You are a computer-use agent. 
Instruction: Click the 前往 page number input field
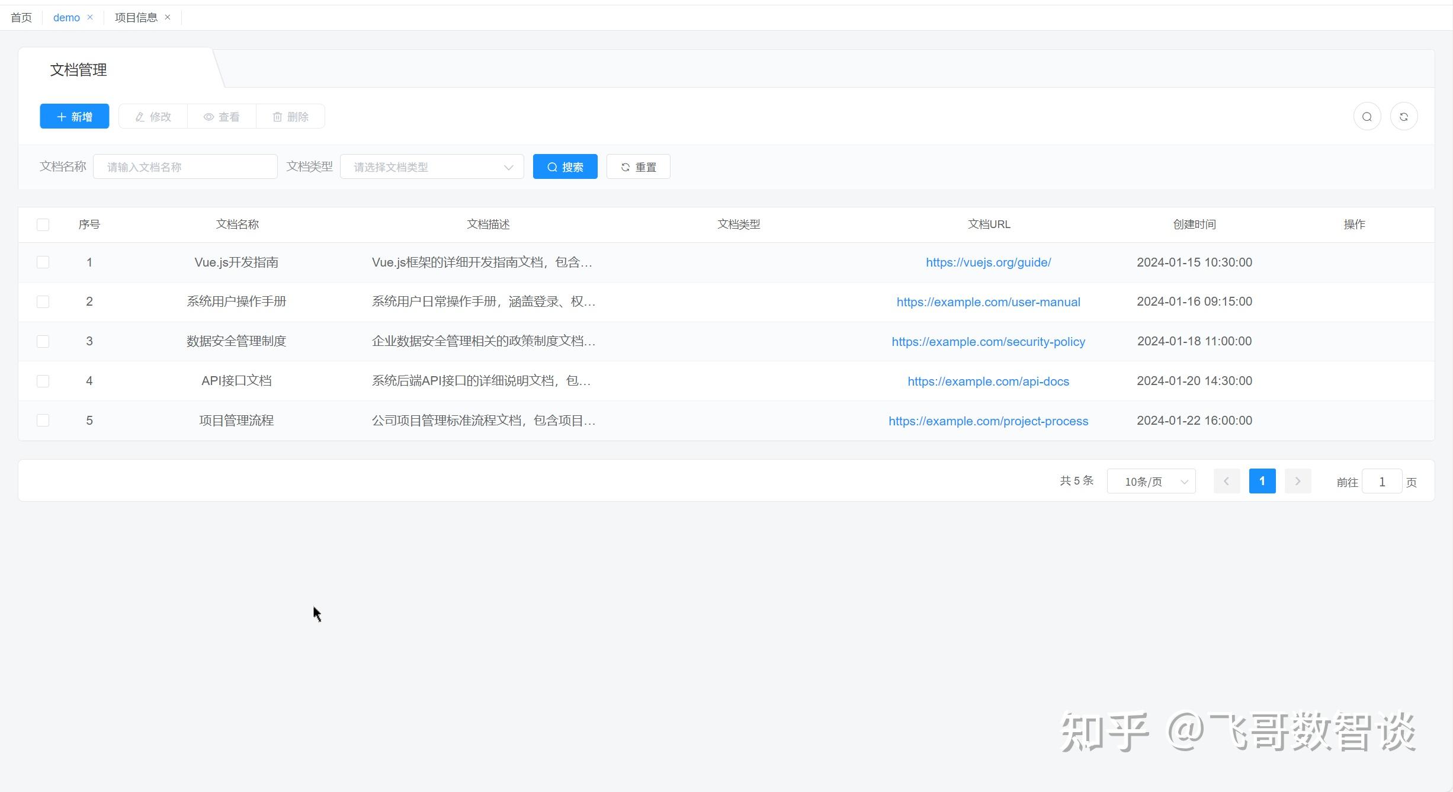[1381, 481]
